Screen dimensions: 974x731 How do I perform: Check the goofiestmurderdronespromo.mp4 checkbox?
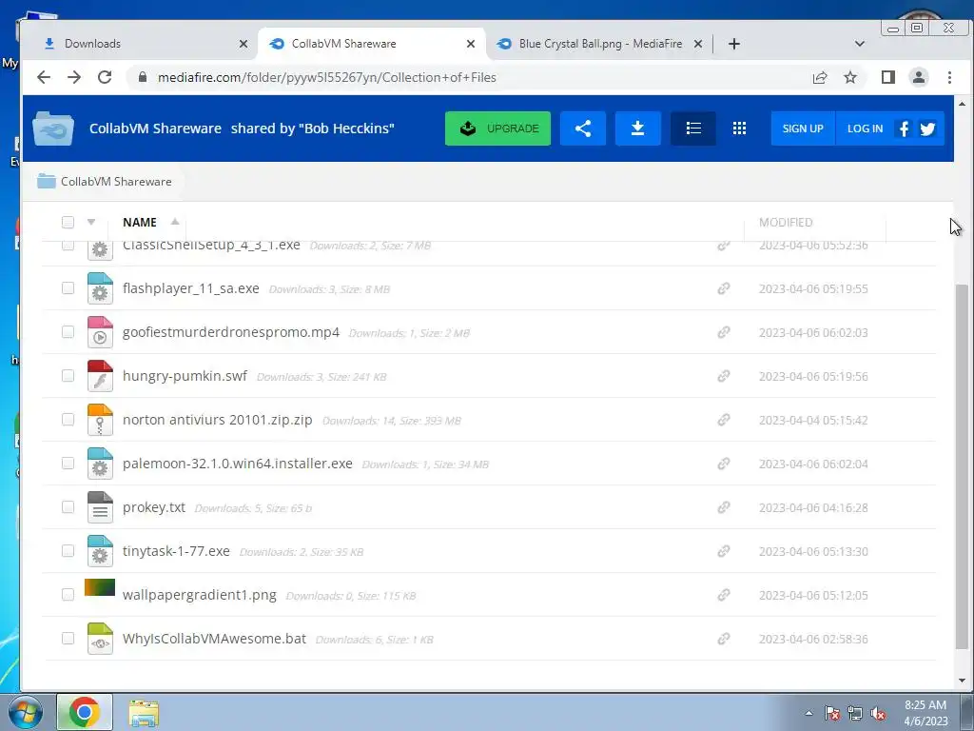click(x=68, y=332)
